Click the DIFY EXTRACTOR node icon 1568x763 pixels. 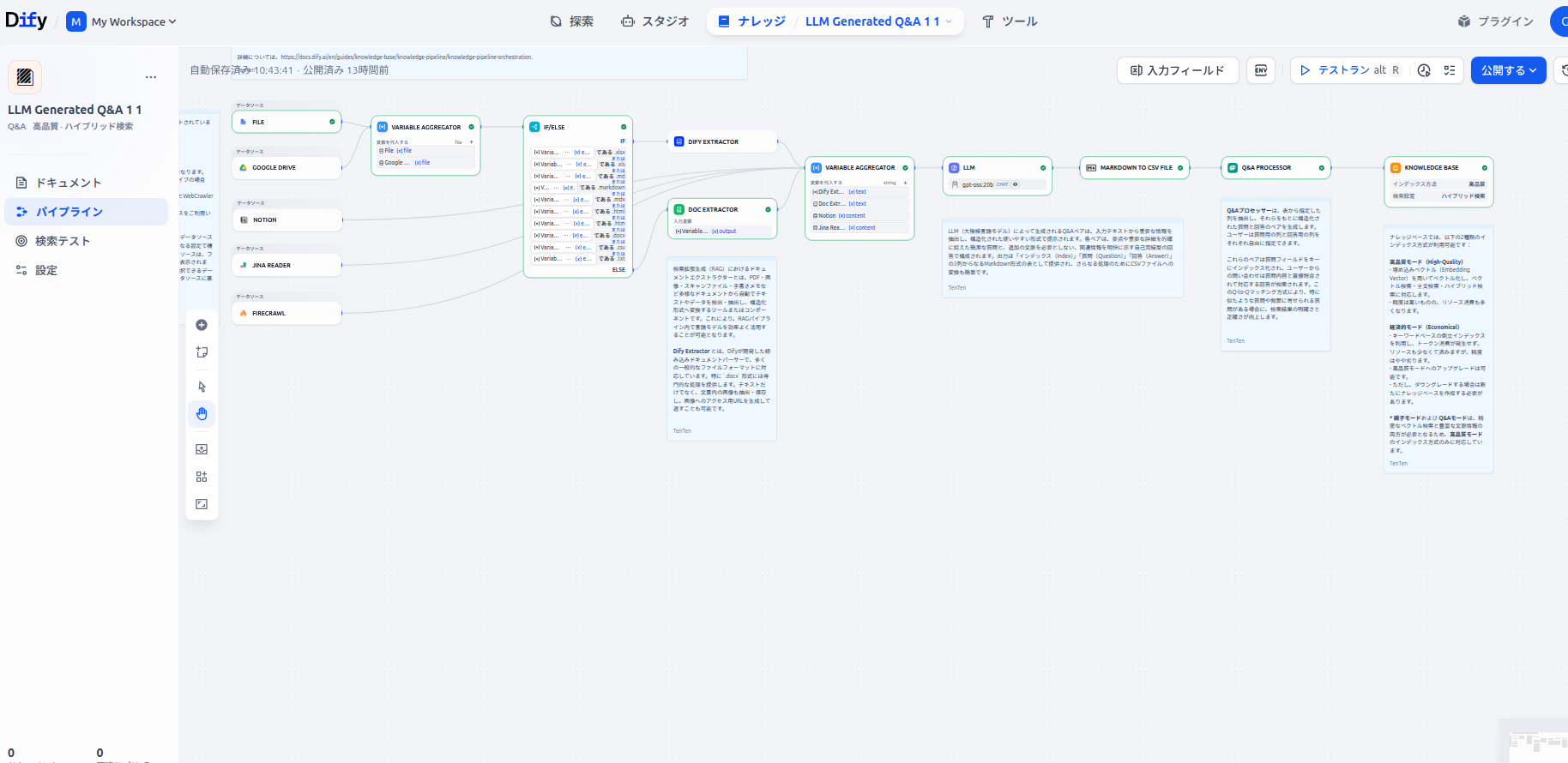679,141
